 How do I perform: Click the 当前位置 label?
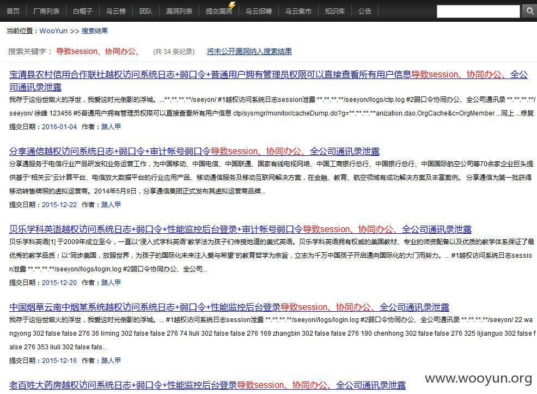point(21,31)
